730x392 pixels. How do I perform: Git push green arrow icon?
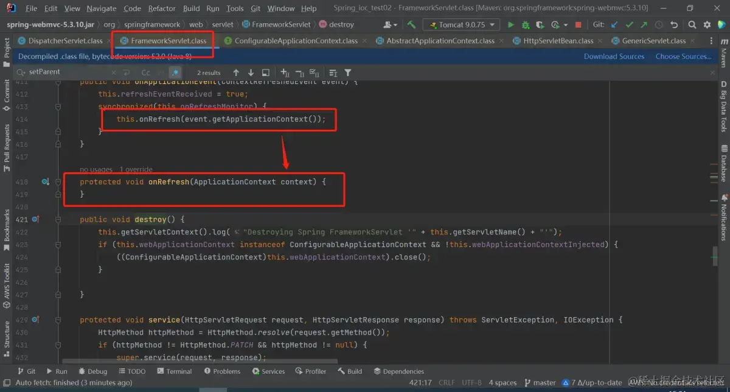(x=644, y=25)
